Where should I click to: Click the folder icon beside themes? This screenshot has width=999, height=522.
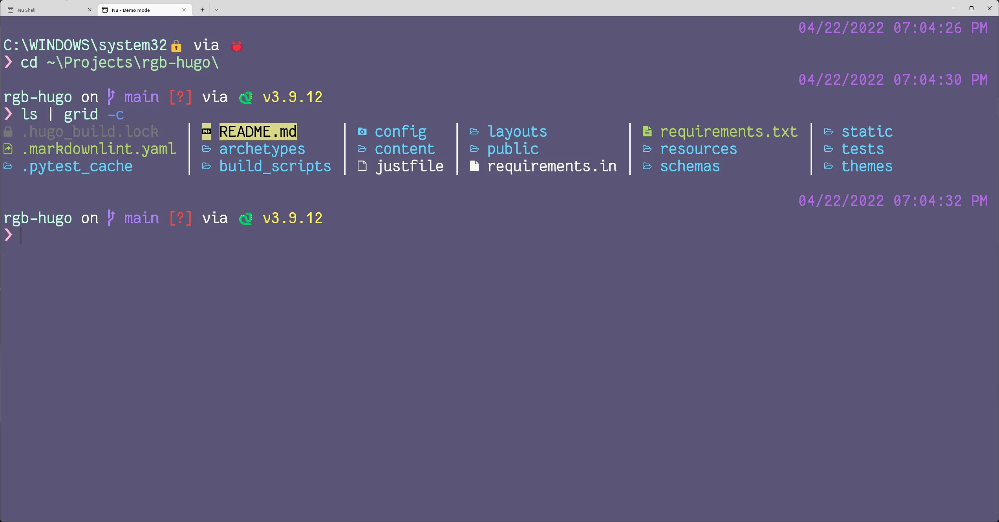829,166
